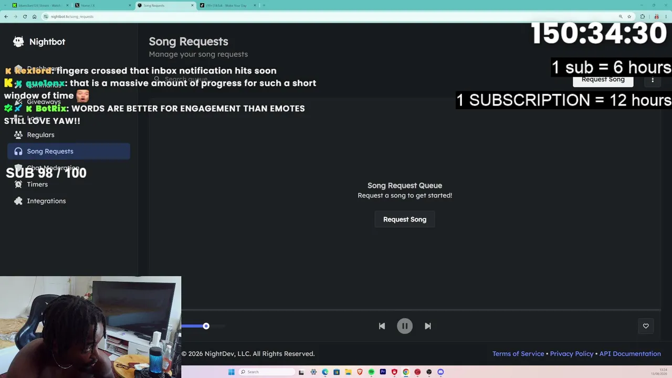Open the browser three-dot menu
Image resolution: width=672 pixels, height=378 pixels.
pos(666,16)
